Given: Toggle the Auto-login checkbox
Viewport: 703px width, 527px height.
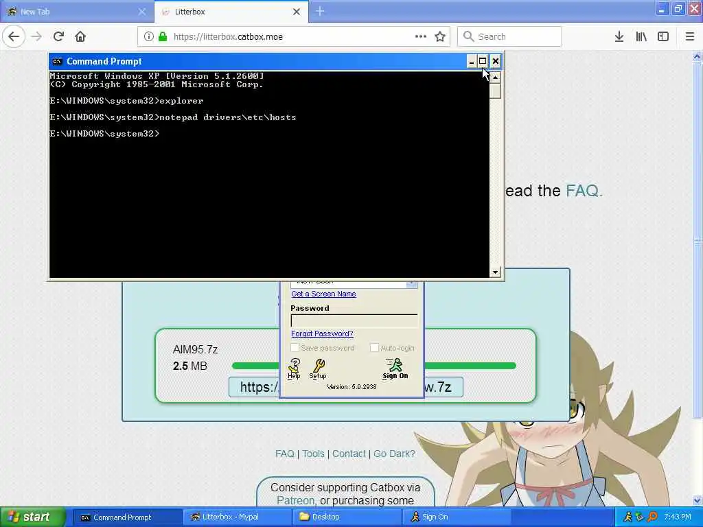Looking at the screenshot, I should [x=374, y=348].
